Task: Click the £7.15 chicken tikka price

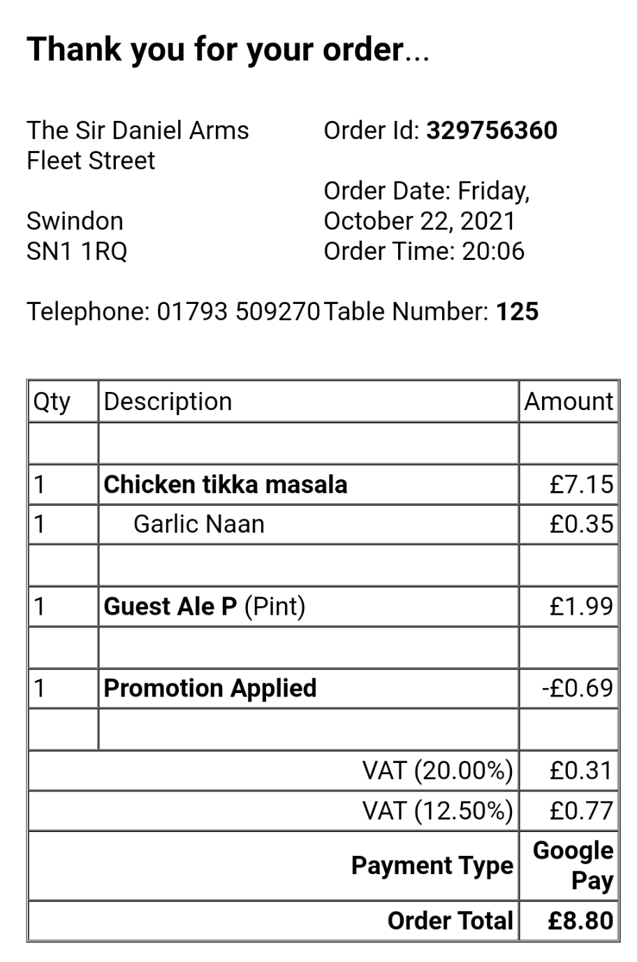Action: pos(580,484)
